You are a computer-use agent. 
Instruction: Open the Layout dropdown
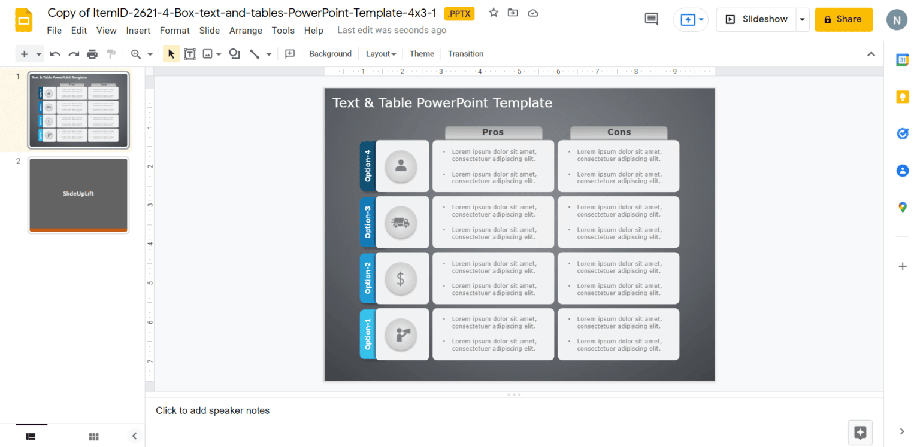(380, 54)
